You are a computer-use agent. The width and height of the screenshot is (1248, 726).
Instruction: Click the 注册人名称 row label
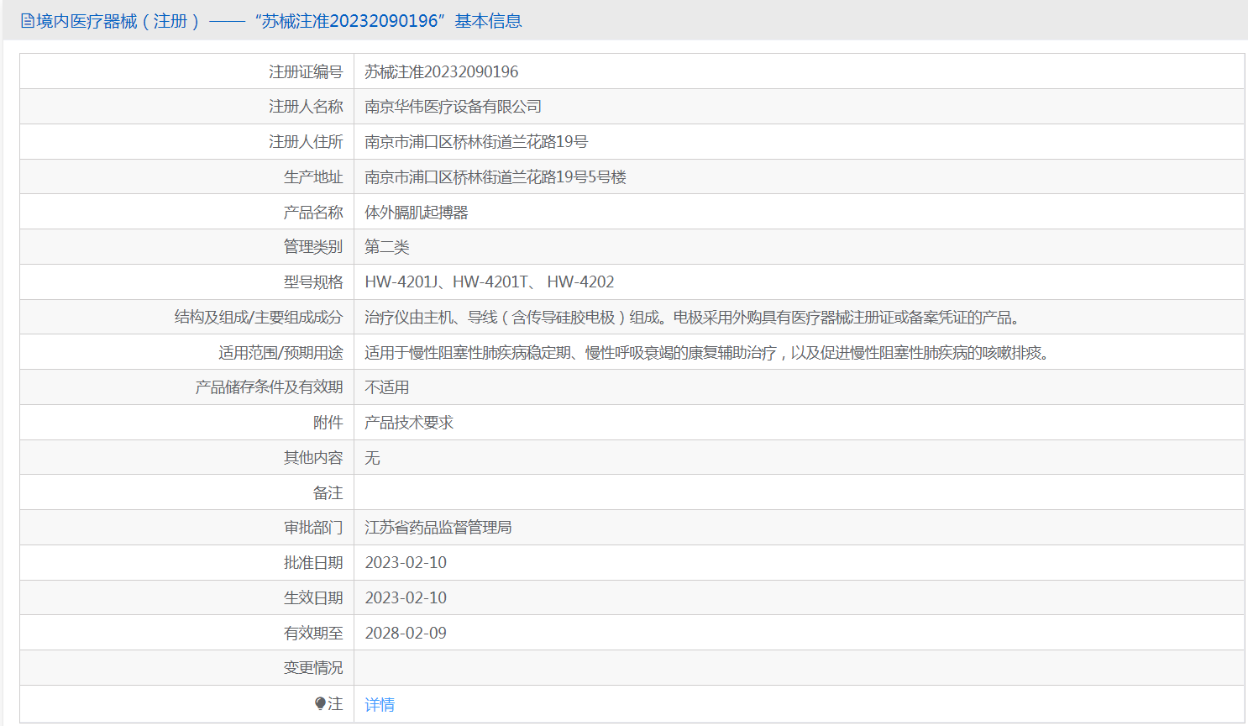tap(306, 107)
